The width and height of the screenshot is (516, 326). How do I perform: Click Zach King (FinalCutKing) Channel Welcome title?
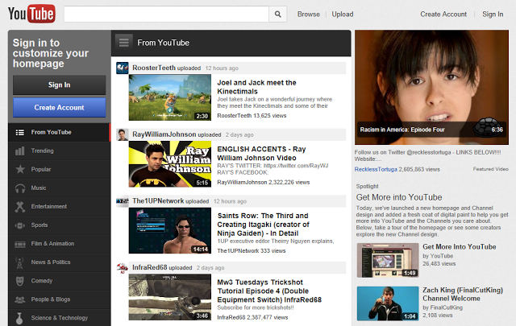463,295
